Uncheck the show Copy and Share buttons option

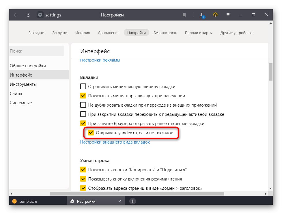[83, 170]
